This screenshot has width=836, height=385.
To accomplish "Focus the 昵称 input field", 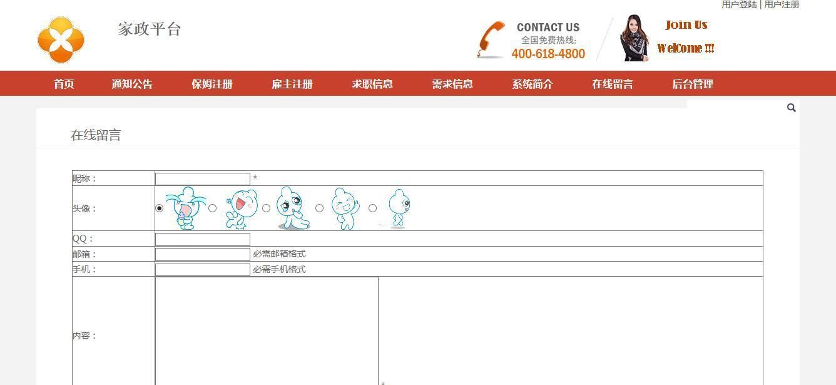I will (x=203, y=178).
